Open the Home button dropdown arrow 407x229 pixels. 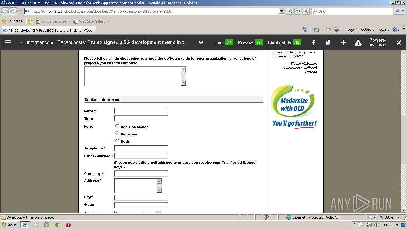[x=310, y=30]
